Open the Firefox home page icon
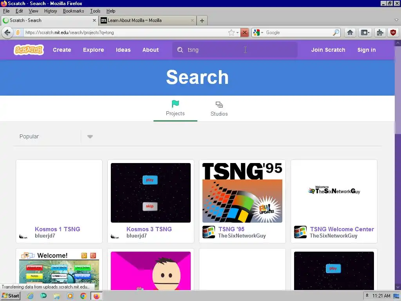401x301 pixels. [350, 33]
